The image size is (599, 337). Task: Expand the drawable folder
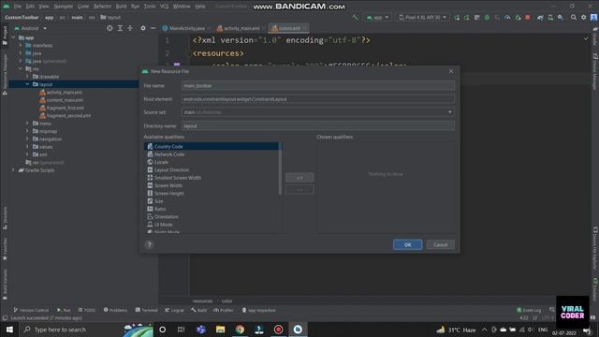(27, 77)
